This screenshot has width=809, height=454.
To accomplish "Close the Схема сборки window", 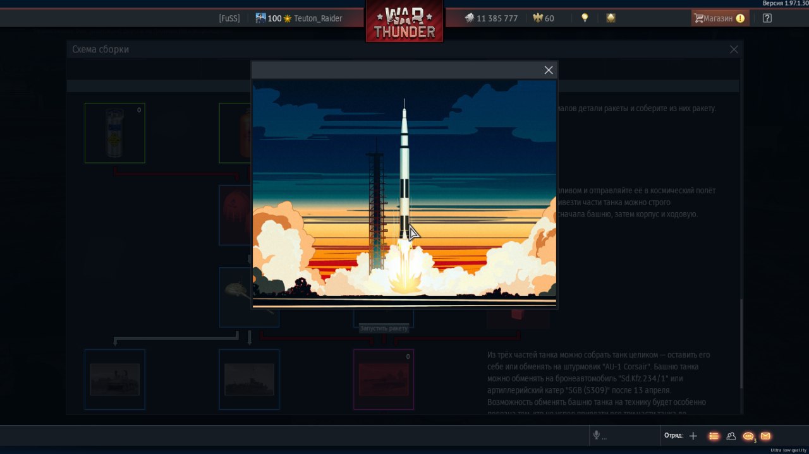I will (x=734, y=49).
